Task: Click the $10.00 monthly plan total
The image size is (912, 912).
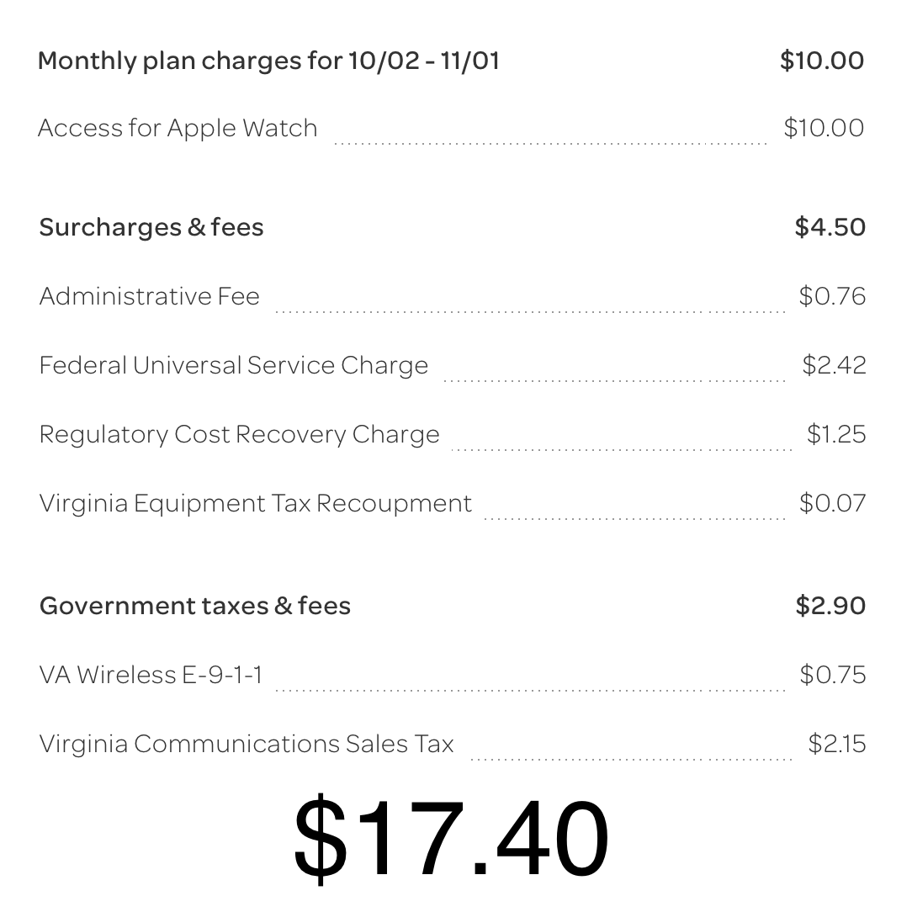Action: [x=822, y=61]
